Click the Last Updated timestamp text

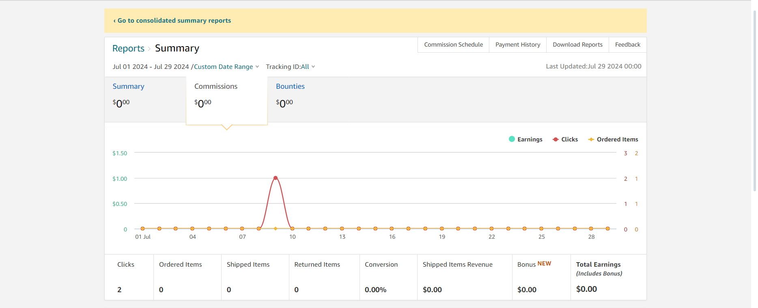point(594,66)
